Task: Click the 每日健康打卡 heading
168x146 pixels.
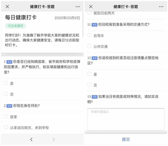Action: (x=21, y=18)
